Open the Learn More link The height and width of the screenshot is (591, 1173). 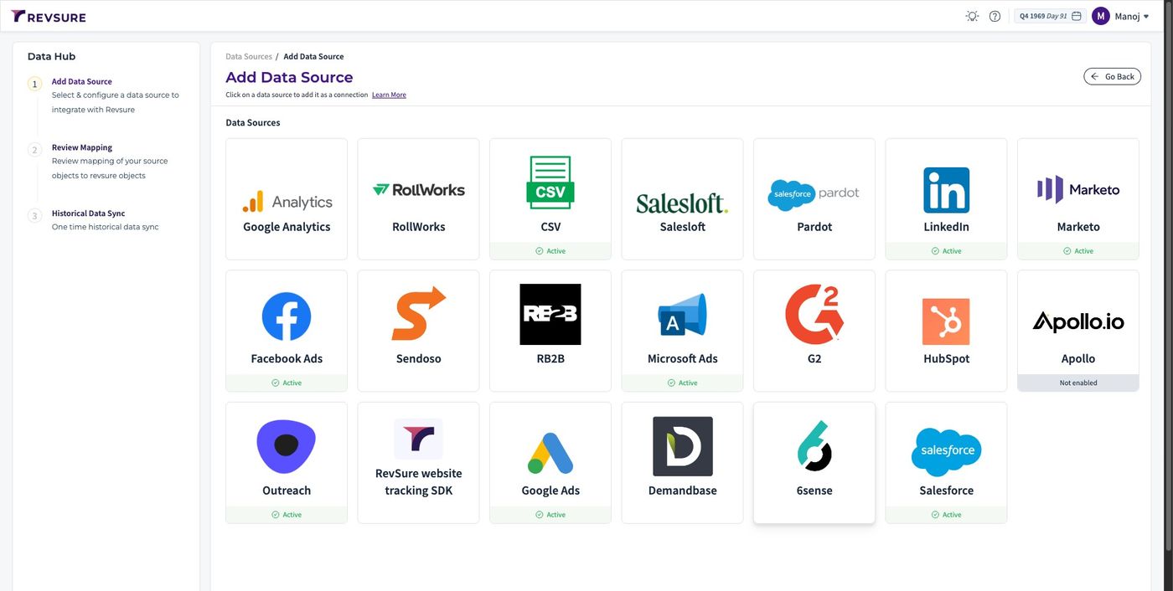coord(389,95)
